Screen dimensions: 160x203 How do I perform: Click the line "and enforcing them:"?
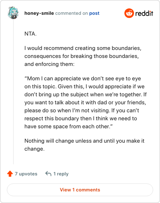49,64
